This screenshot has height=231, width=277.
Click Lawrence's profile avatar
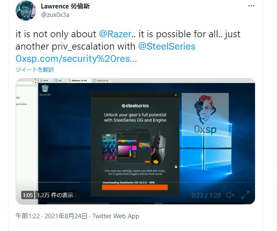pos(26,11)
